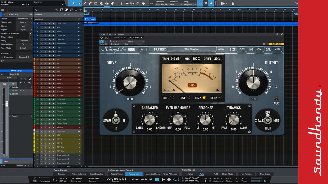Go to previous SDRR preset arrow
328x184 pixels.
219,49
